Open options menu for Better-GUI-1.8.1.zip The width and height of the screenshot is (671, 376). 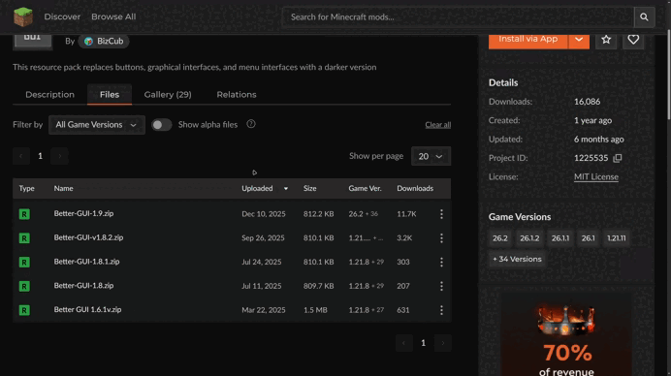(441, 262)
